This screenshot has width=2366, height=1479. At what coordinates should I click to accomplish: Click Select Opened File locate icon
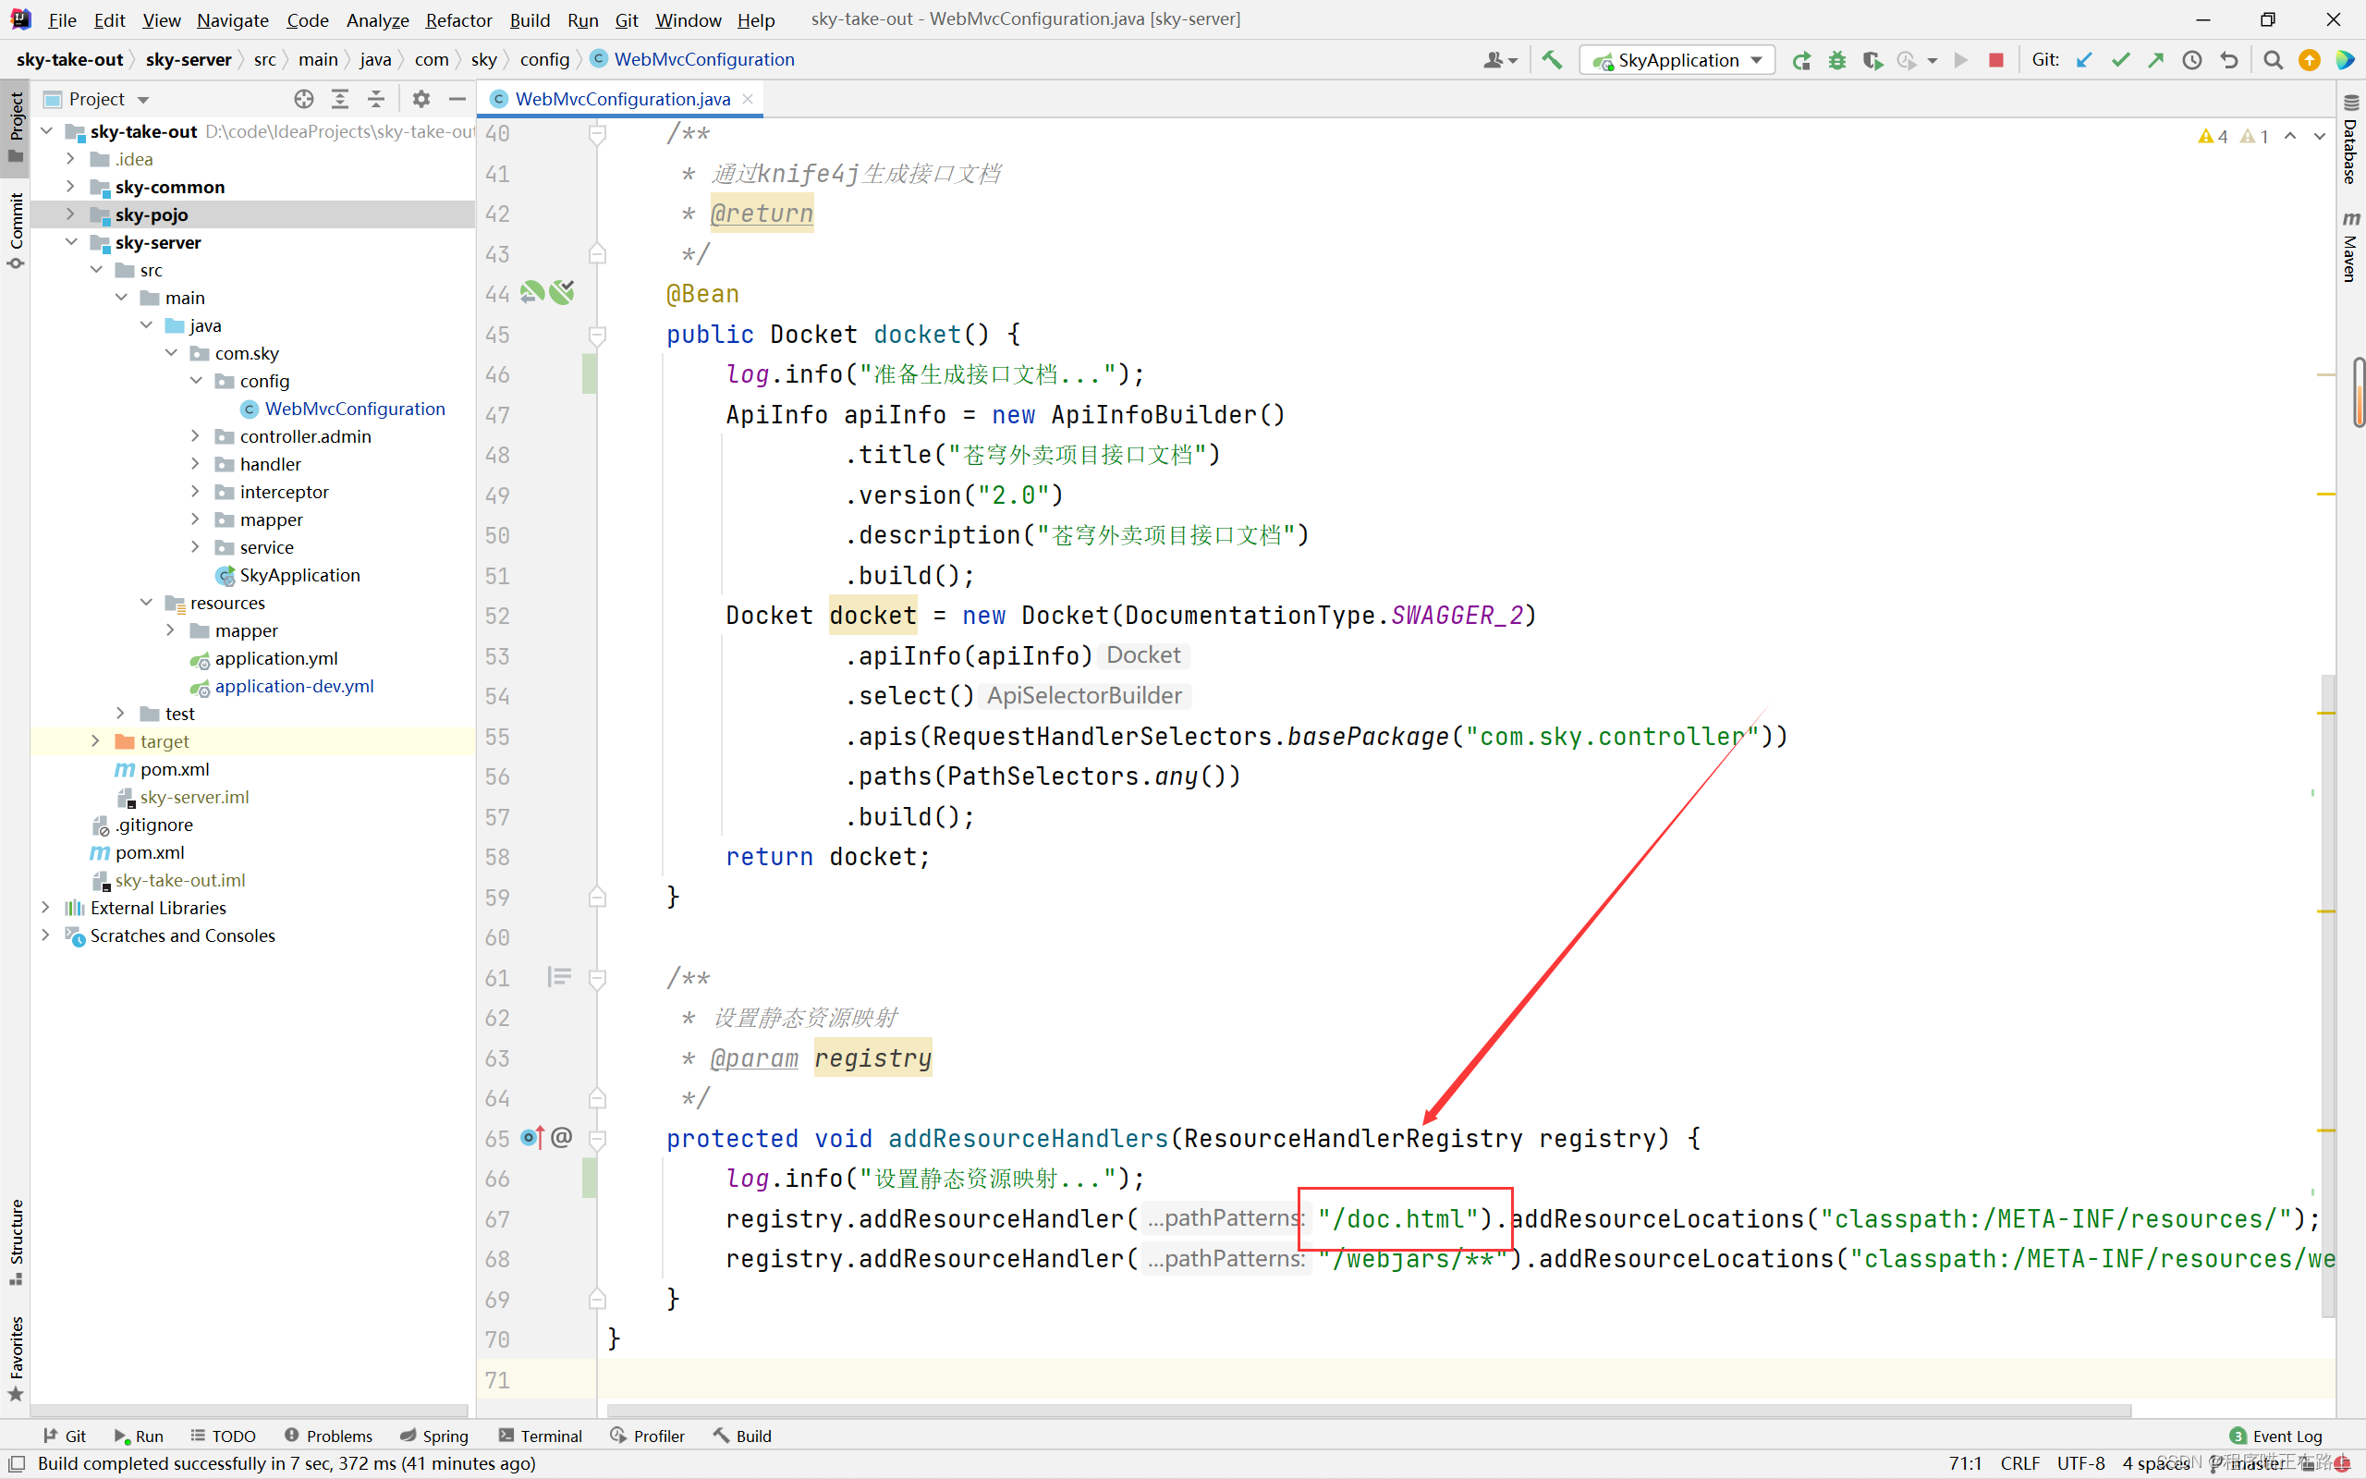pyautogui.click(x=304, y=99)
